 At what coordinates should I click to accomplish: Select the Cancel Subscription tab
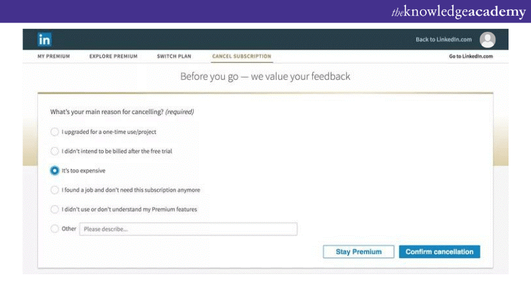click(x=242, y=57)
